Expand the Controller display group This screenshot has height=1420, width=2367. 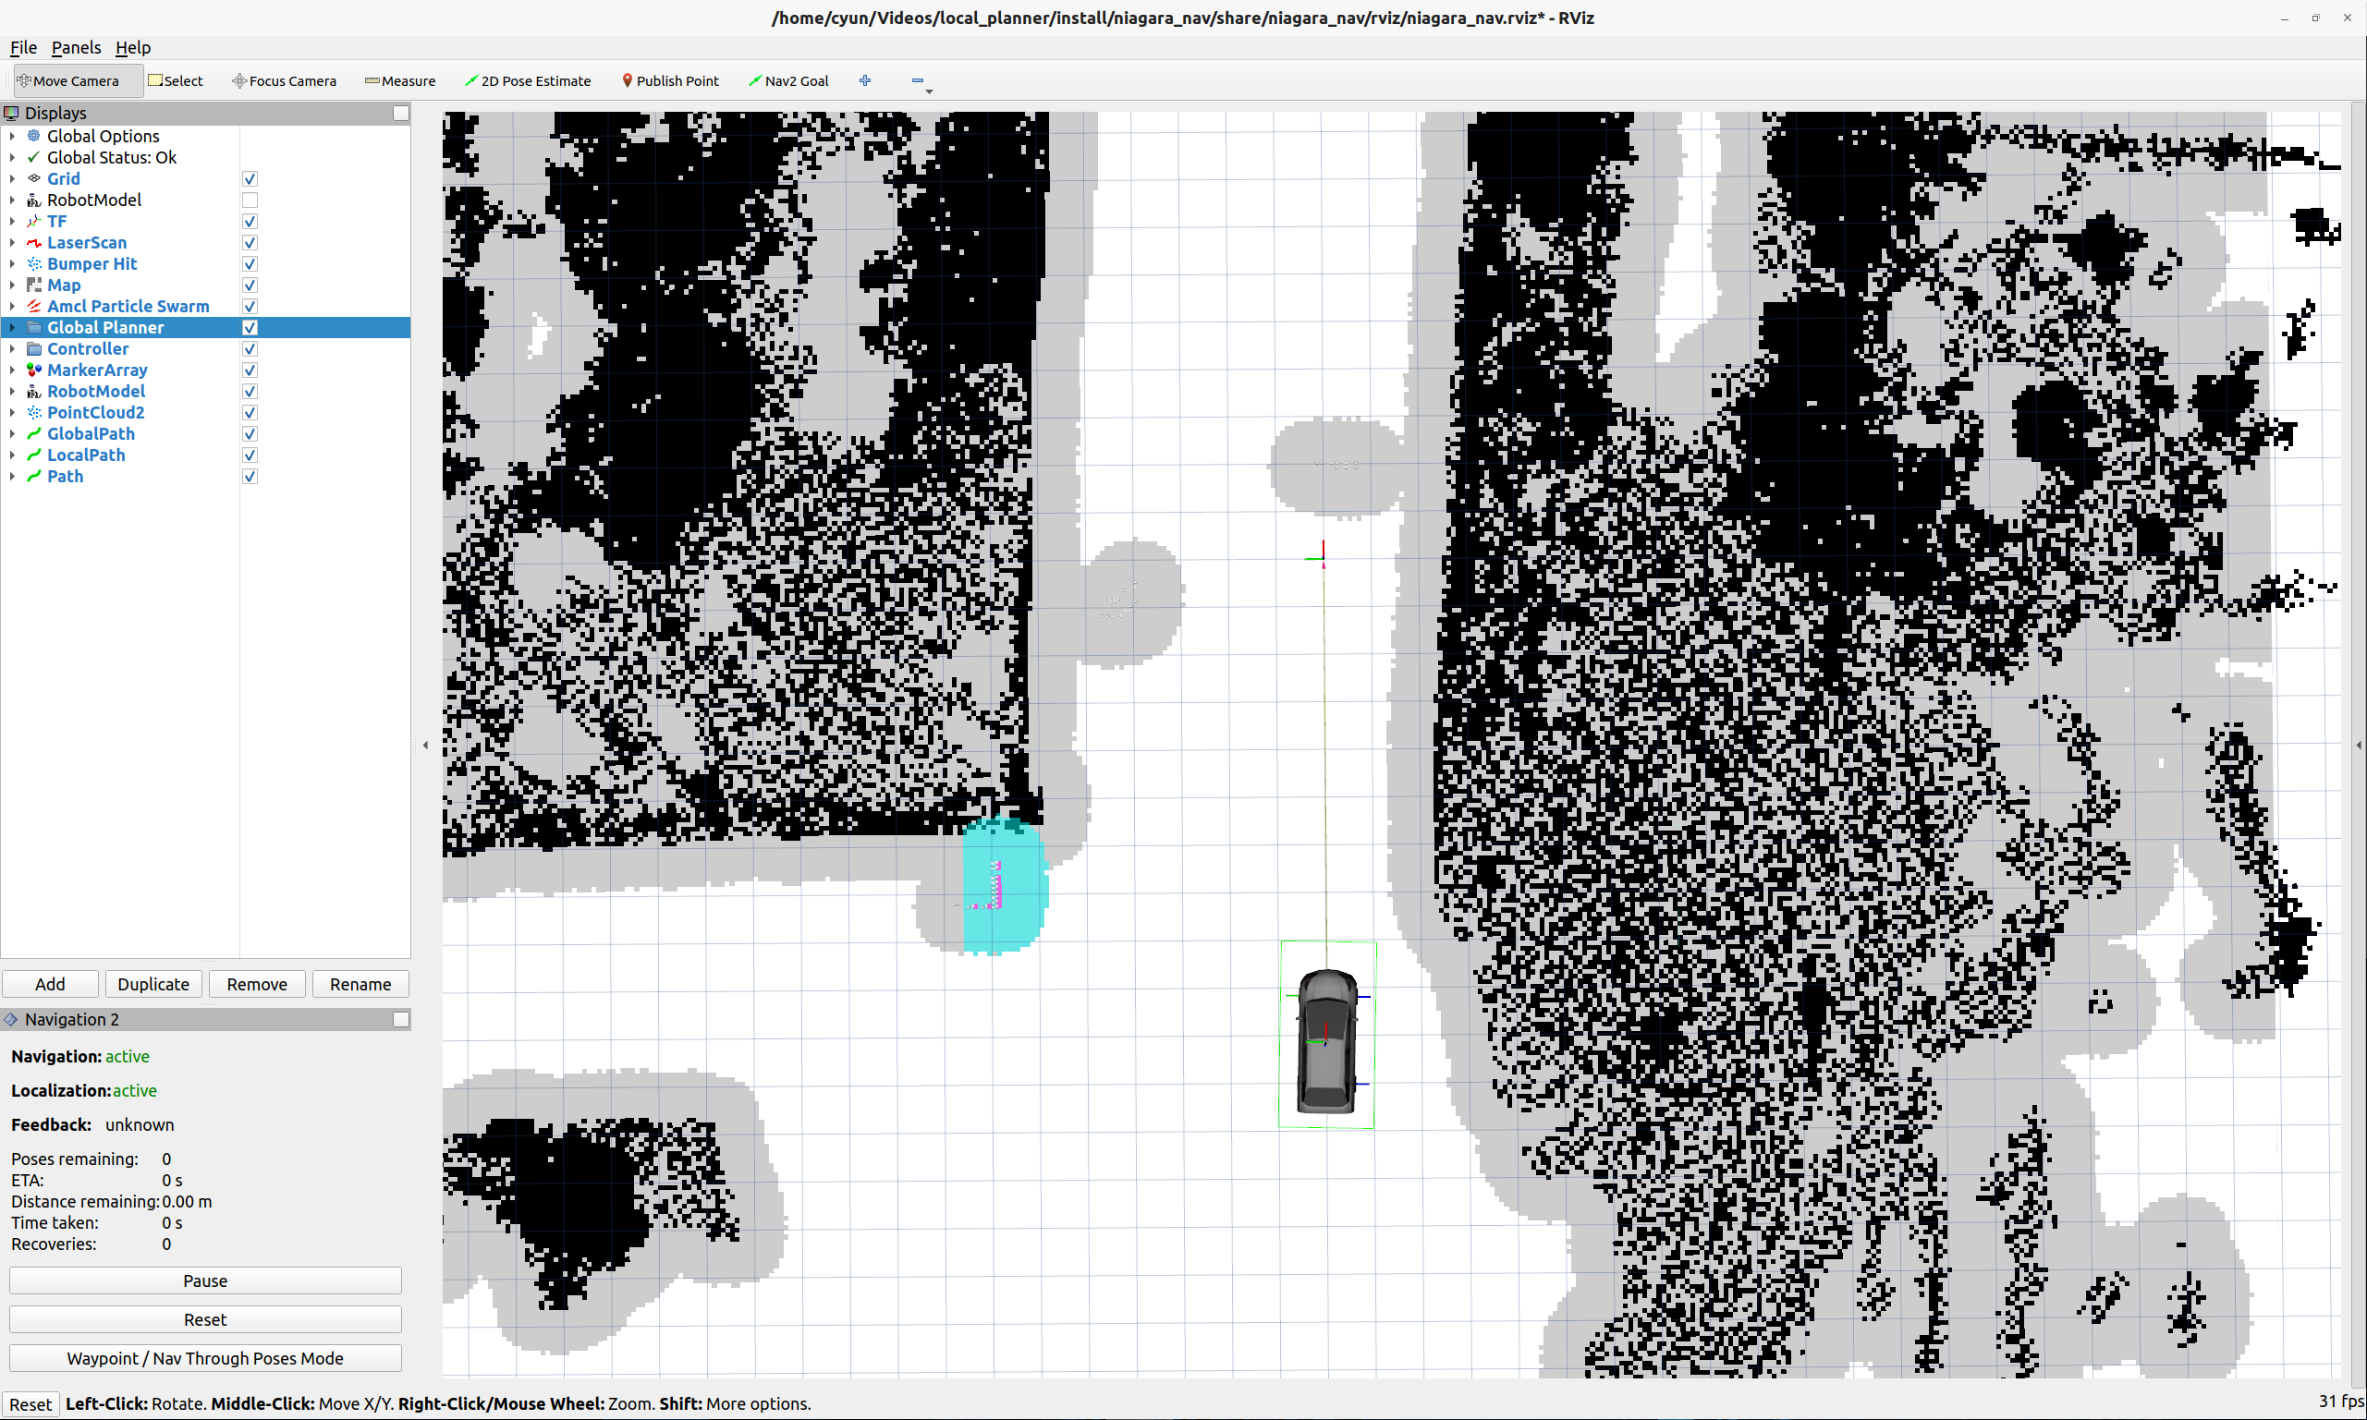11,349
